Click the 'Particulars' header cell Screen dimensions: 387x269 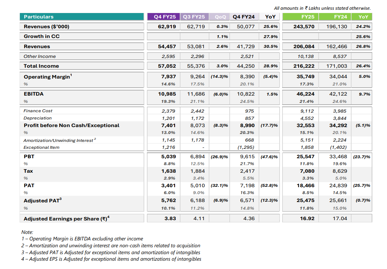pos(82,17)
